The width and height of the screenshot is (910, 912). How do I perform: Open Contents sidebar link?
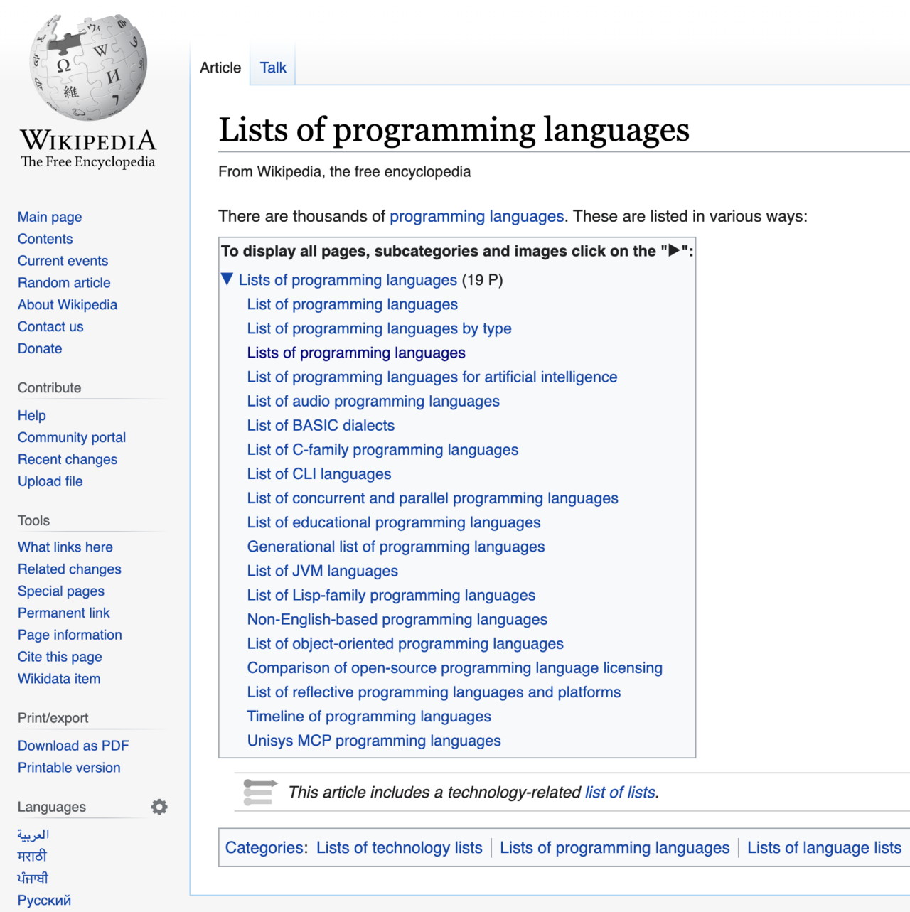pos(45,239)
